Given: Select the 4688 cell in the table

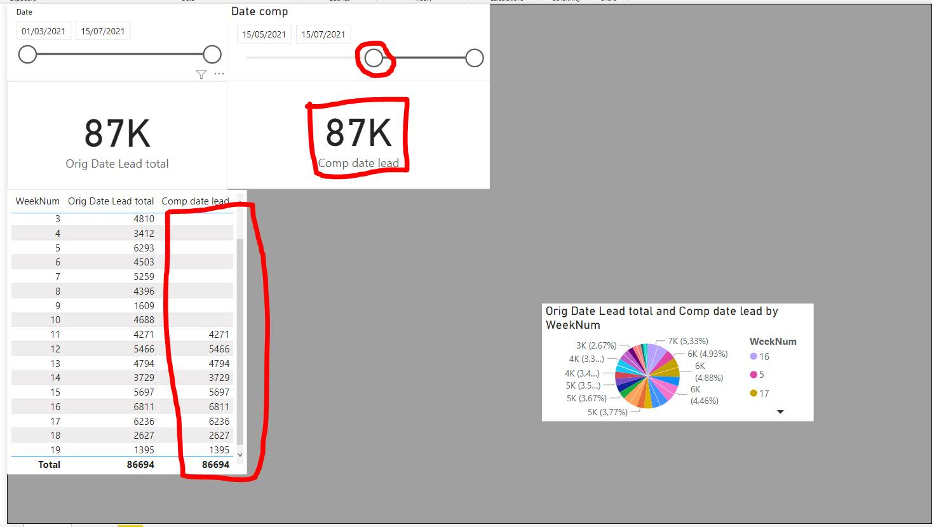Looking at the screenshot, I should pyautogui.click(x=144, y=320).
